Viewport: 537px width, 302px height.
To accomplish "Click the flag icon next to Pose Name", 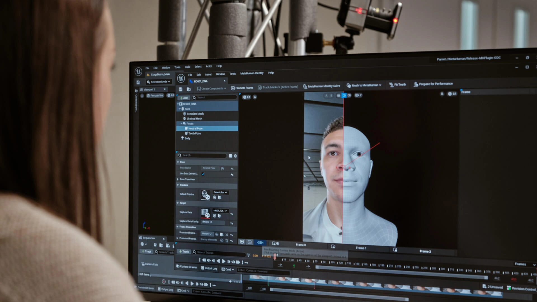I will (222, 169).
